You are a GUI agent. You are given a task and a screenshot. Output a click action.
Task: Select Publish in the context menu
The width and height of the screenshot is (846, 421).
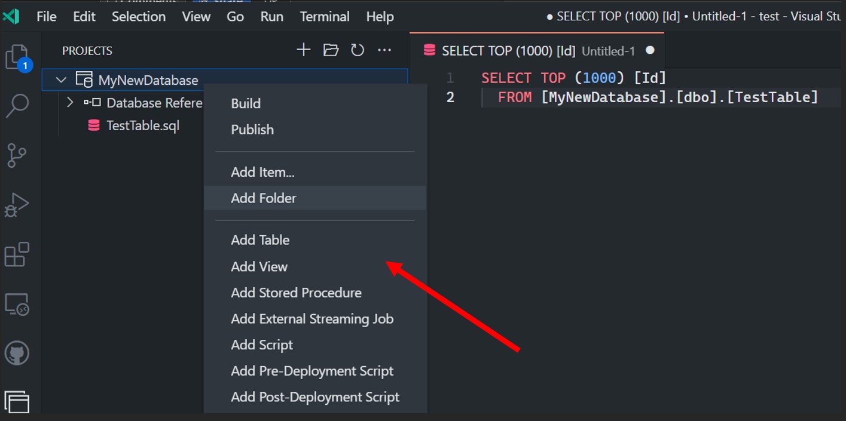(252, 130)
